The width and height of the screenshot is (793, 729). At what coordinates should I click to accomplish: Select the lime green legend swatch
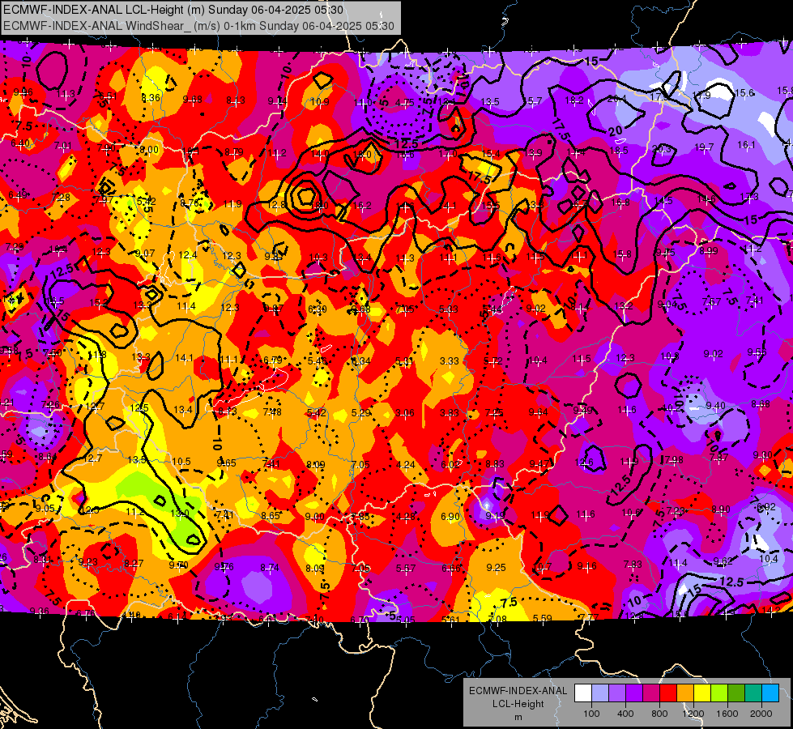point(719,693)
